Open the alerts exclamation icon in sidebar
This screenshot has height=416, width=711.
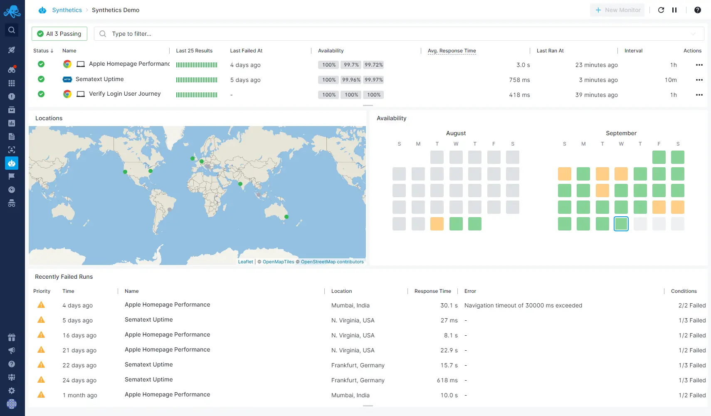tap(12, 97)
